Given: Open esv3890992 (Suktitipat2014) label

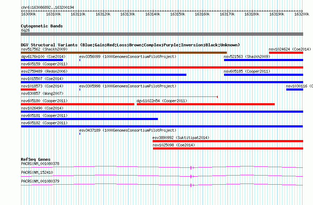Looking at the screenshot, I should tap(181, 138).
